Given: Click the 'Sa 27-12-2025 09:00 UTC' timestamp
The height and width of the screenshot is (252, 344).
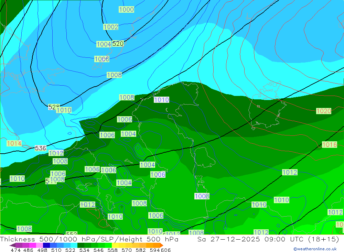Looking at the screenshot, I should click(250, 239).
